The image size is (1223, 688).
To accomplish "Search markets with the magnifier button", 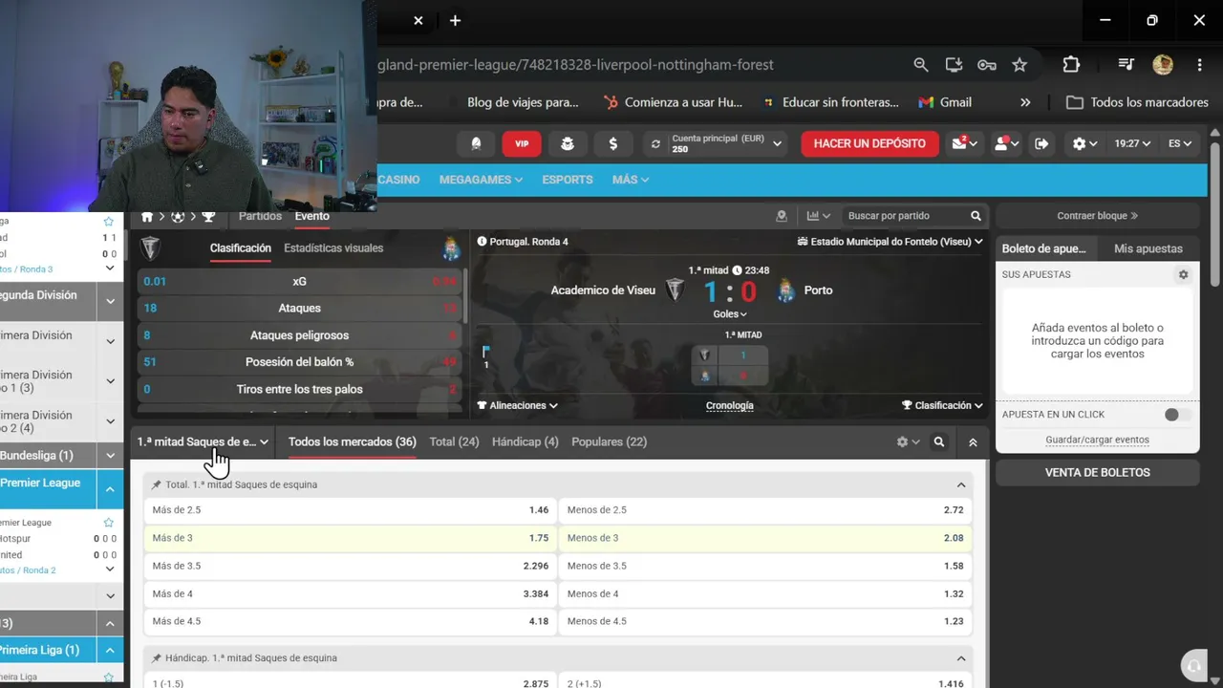I will (939, 442).
